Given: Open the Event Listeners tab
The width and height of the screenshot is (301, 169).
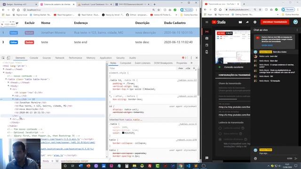Looking at the screenshot, I should click(143, 63).
